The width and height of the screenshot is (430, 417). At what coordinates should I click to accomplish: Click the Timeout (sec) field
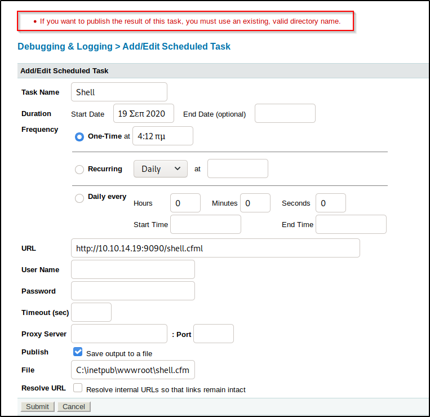(x=91, y=312)
